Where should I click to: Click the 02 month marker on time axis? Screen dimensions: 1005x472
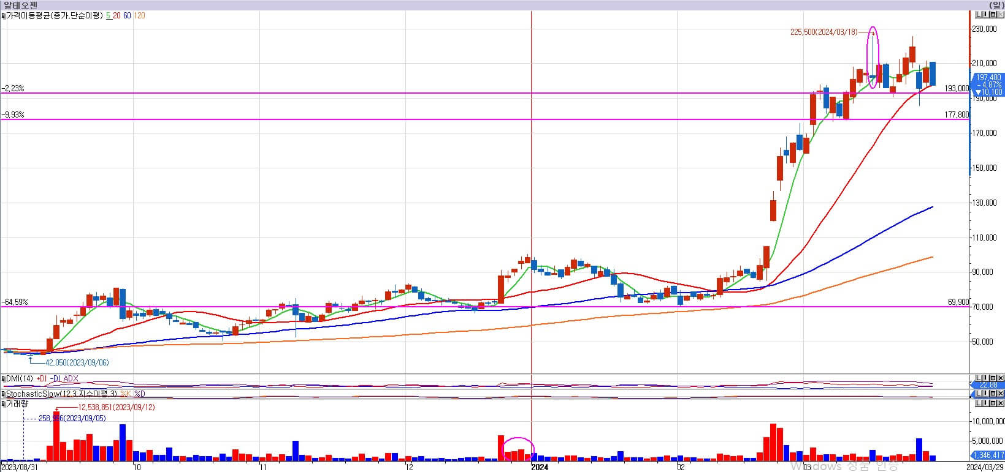(681, 467)
